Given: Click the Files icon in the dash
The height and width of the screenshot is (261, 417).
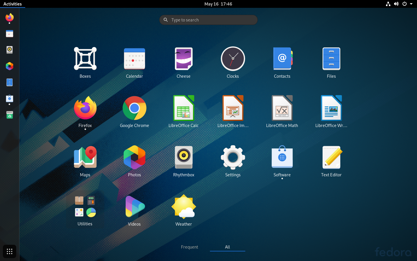Looking at the screenshot, I should (x=10, y=82).
